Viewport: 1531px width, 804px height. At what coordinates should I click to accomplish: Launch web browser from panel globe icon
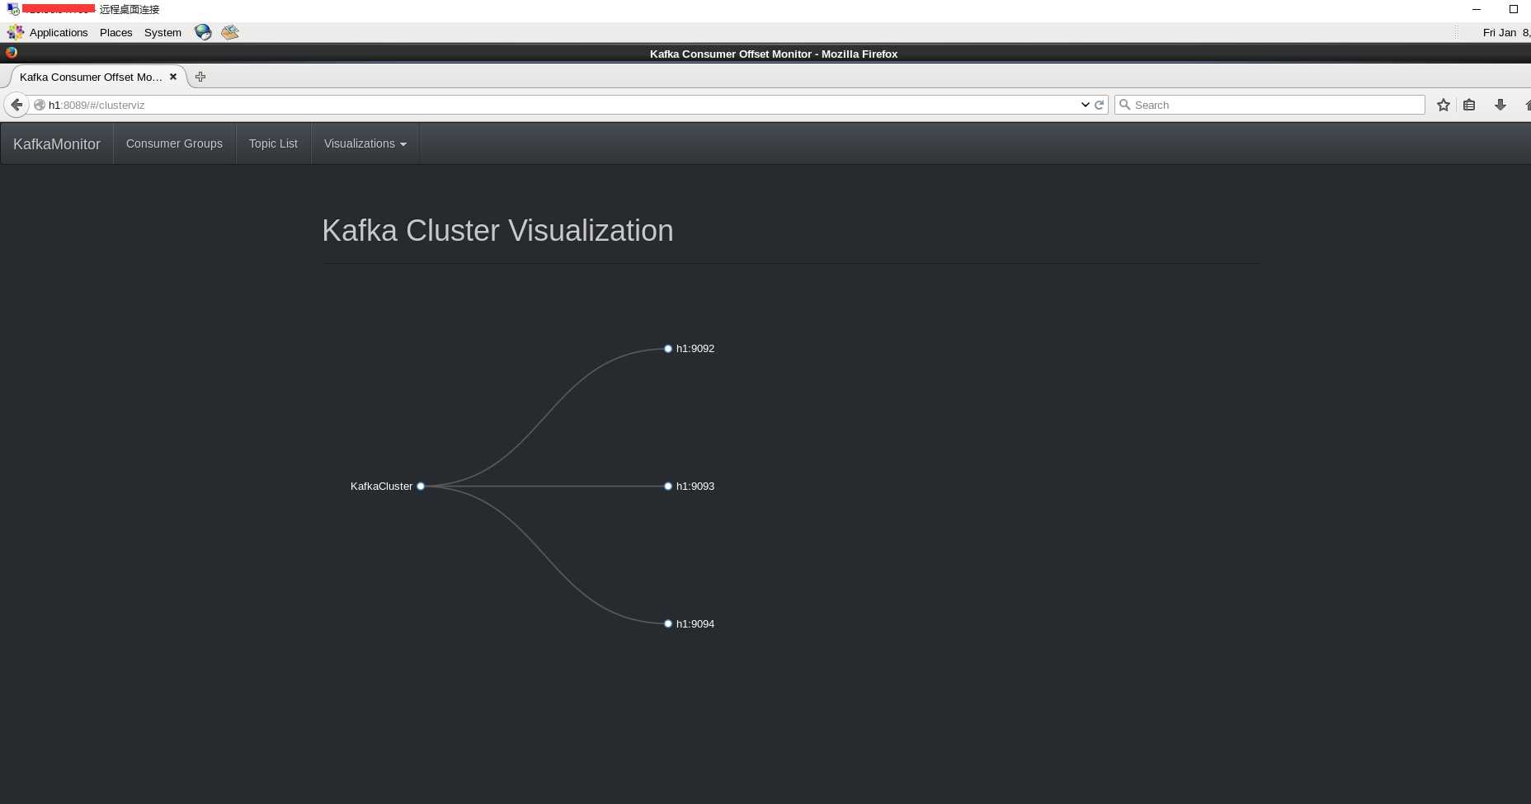pos(203,32)
